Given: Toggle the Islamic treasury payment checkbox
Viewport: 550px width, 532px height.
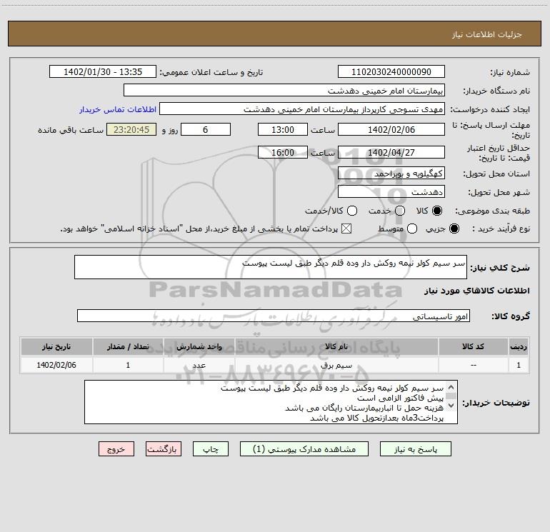Looking at the screenshot, I should click(346, 229).
